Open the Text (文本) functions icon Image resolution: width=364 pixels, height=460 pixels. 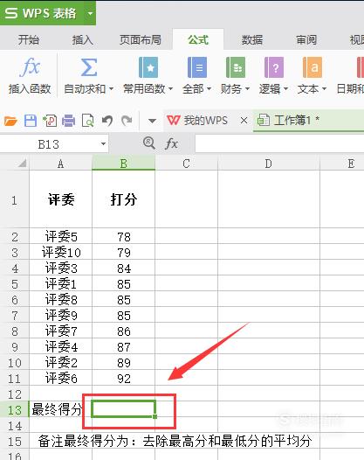pyautogui.click(x=312, y=67)
